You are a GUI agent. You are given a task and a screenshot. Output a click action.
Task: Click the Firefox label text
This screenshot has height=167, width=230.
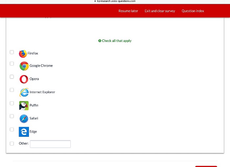point(33,53)
